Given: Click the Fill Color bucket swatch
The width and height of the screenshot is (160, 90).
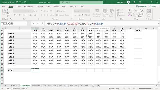Looking at the screenshot, I should [x=30, y=15].
